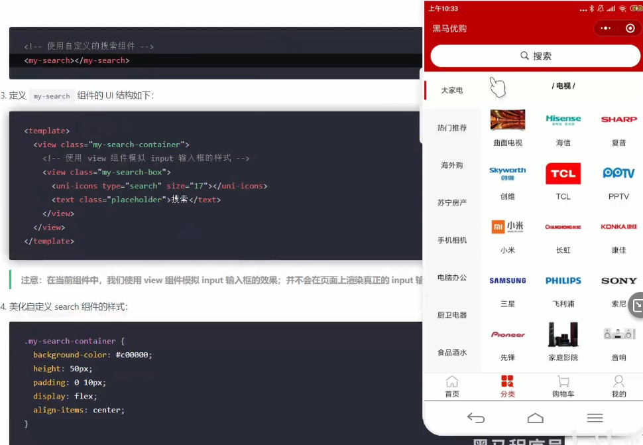Select the 手机相机 category

452,240
